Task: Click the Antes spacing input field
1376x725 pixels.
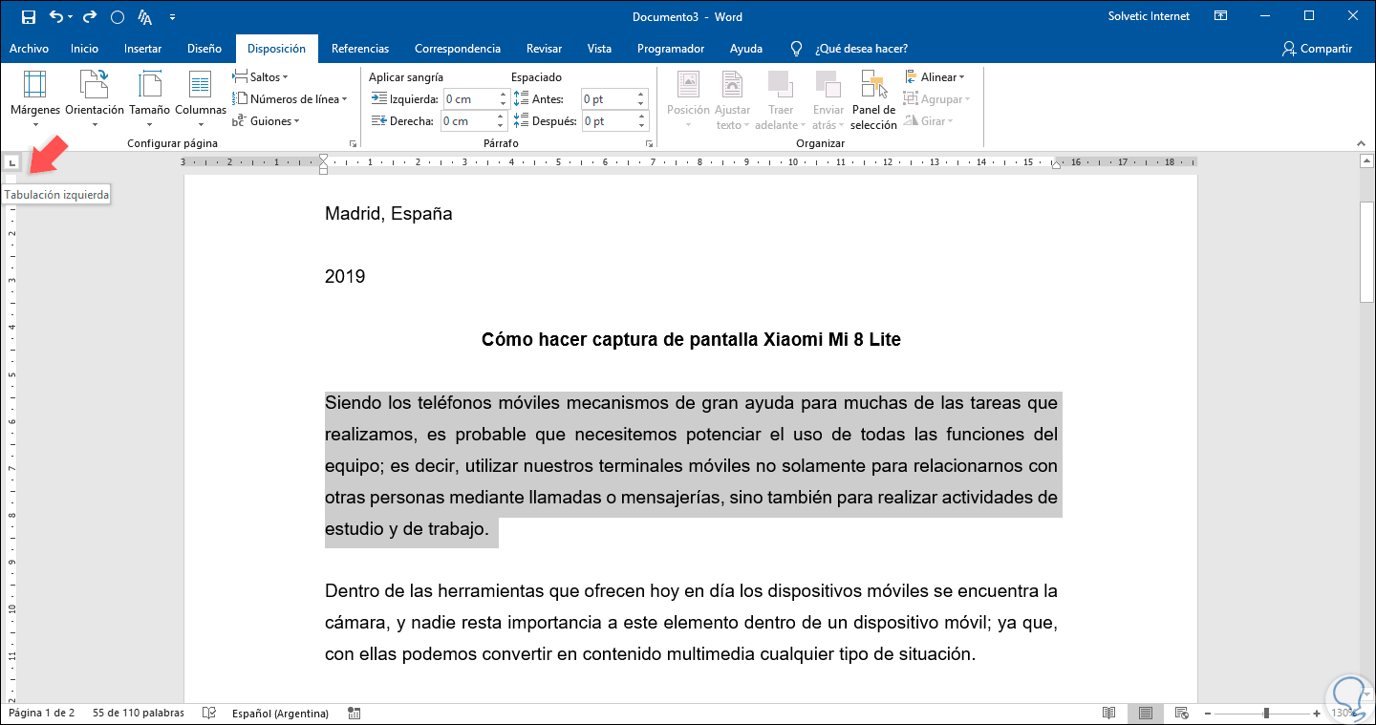Action: [609, 99]
